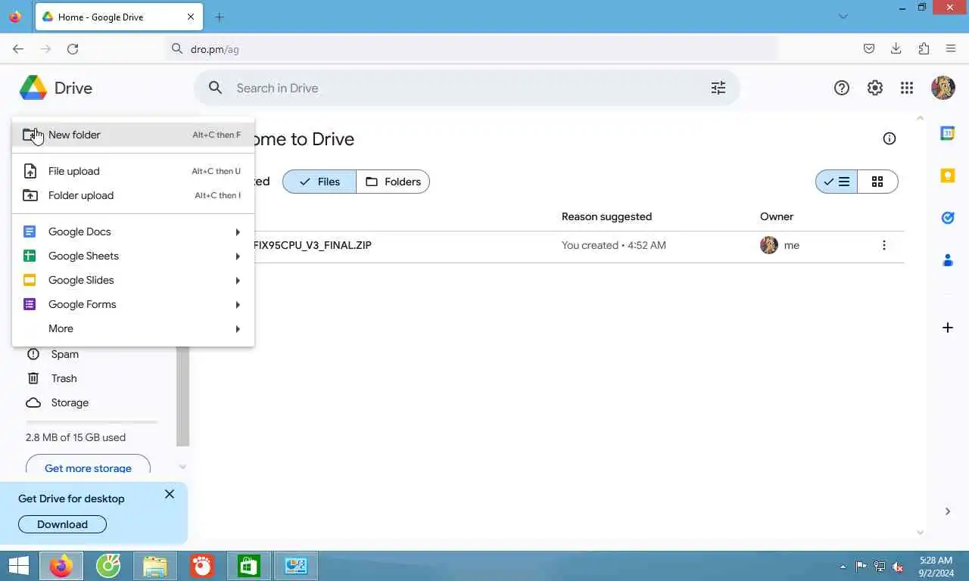Open Contacts side panel icon

coord(948,260)
